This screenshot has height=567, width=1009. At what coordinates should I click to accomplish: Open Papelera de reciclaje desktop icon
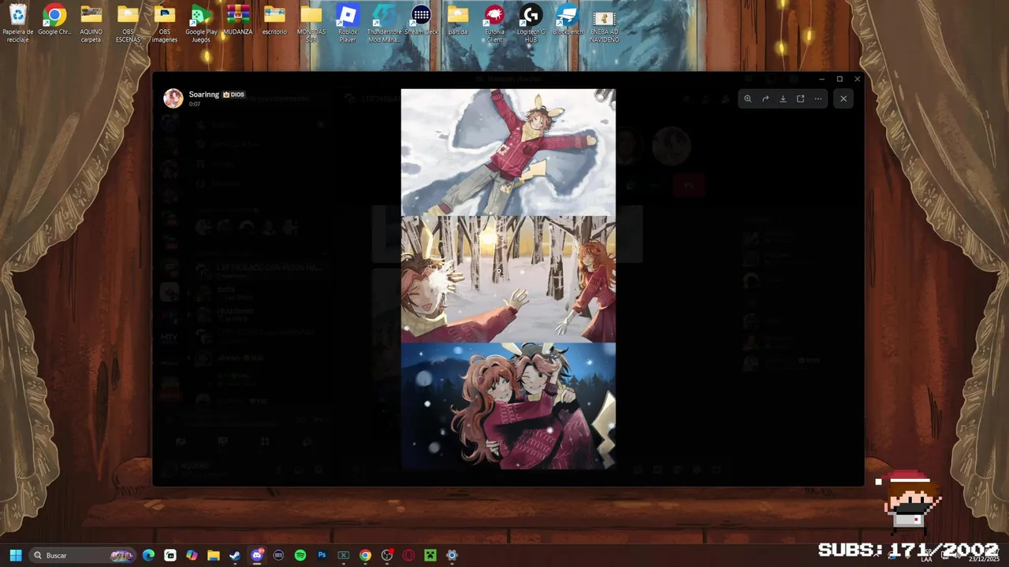18,24
